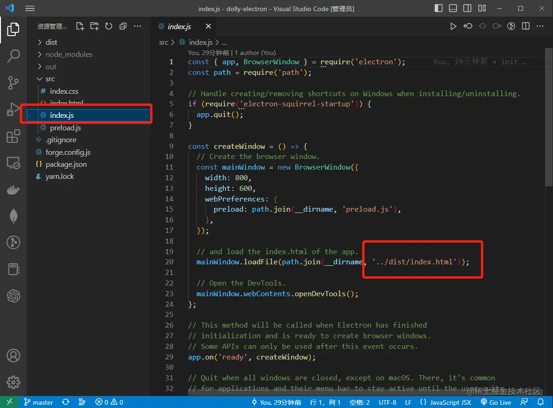553x408 pixels.
Task: Toggle the primary sidebar layout button
Action: pyautogui.click(x=438, y=8)
